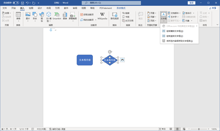Open the Design (设计) ribbon tab
The height and width of the screenshot is (131, 220).
click(x=40, y=8)
